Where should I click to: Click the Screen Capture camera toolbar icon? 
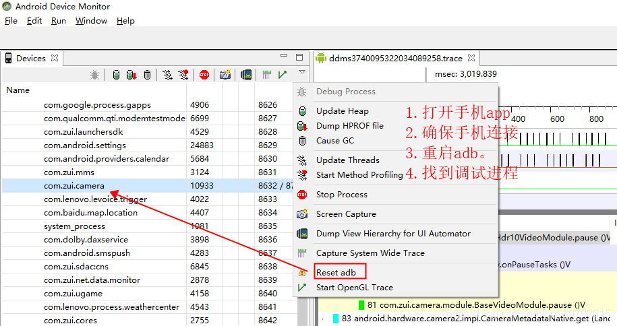click(225, 75)
